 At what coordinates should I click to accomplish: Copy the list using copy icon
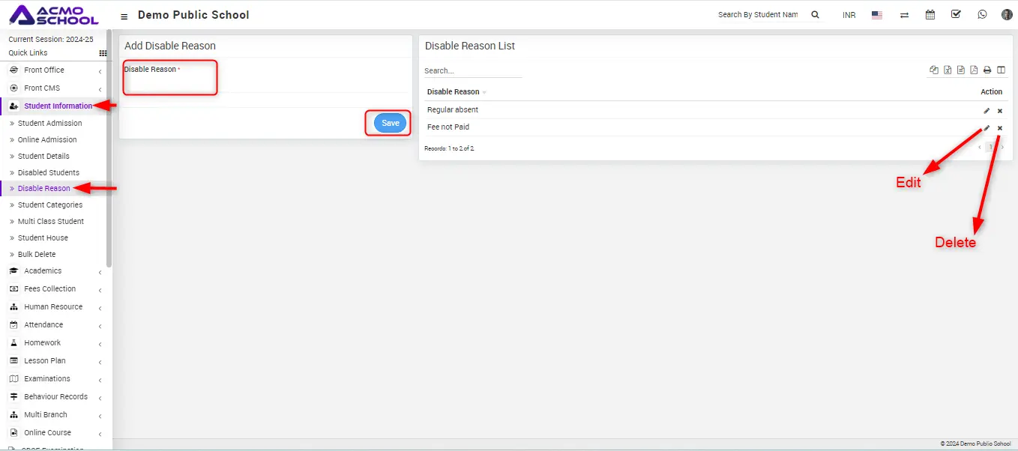(934, 70)
